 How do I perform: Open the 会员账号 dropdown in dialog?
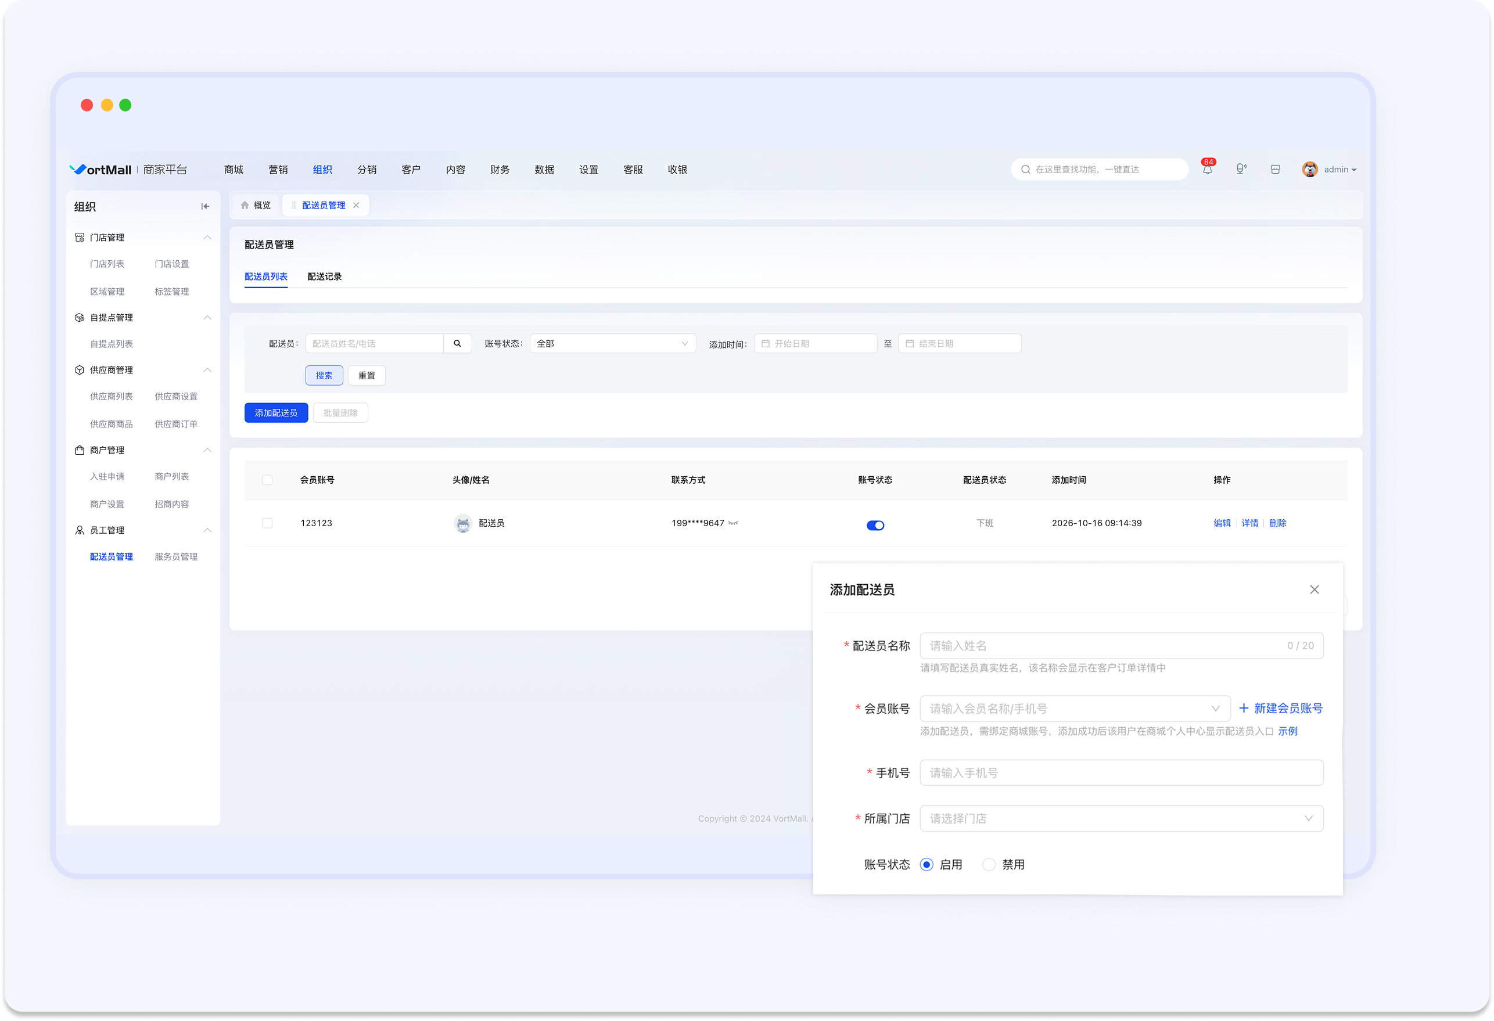click(x=1075, y=709)
